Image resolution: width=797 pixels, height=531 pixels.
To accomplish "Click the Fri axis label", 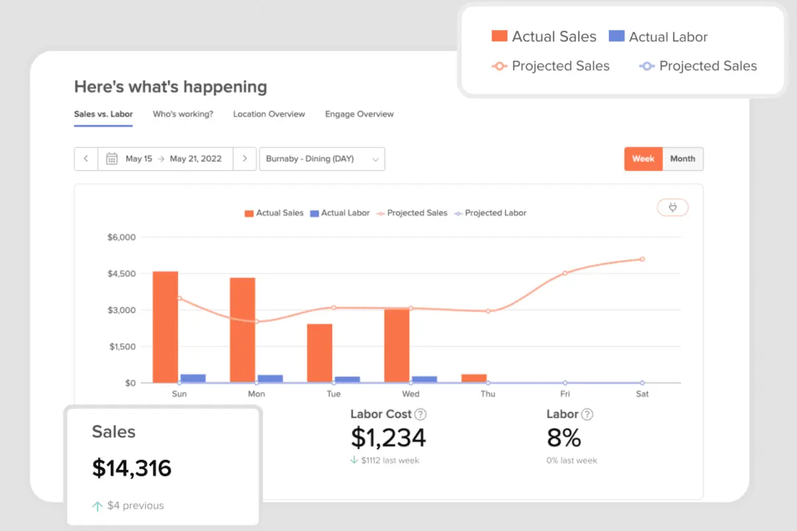I will coord(565,394).
